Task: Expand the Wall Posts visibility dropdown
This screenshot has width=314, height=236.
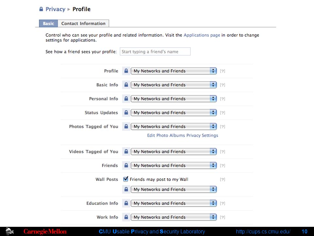Action: pos(174,189)
